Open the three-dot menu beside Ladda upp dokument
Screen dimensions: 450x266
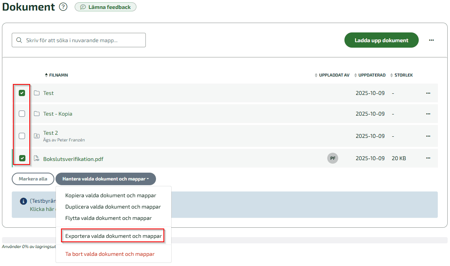pyautogui.click(x=431, y=40)
